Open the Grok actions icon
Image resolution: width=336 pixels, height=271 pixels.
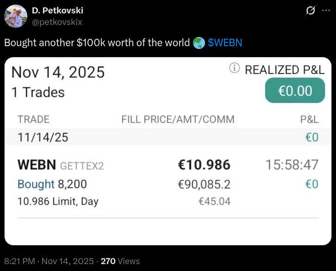pyautogui.click(x=311, y=10)
